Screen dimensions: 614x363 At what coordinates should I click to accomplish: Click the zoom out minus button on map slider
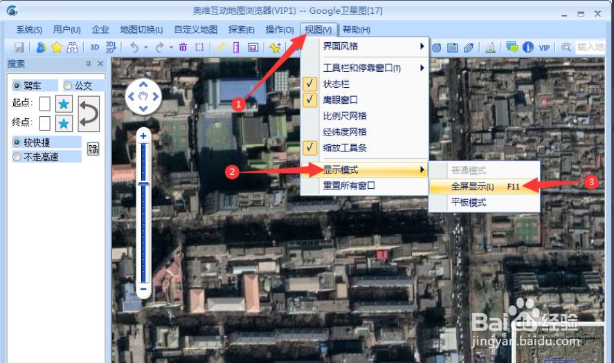[143, 290]
